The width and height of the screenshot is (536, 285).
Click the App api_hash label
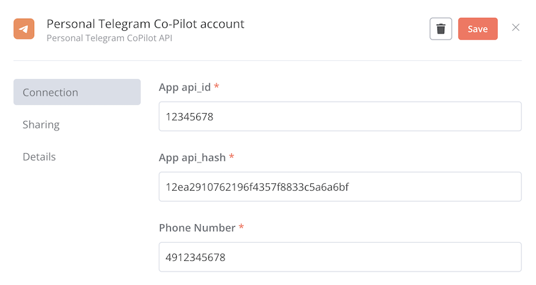click(192, 157)
